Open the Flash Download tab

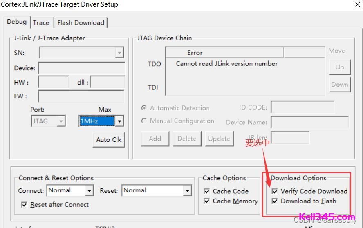81,22
